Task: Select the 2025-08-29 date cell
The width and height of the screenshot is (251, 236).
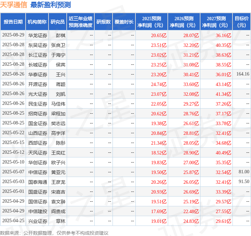Action: point(13,35)
